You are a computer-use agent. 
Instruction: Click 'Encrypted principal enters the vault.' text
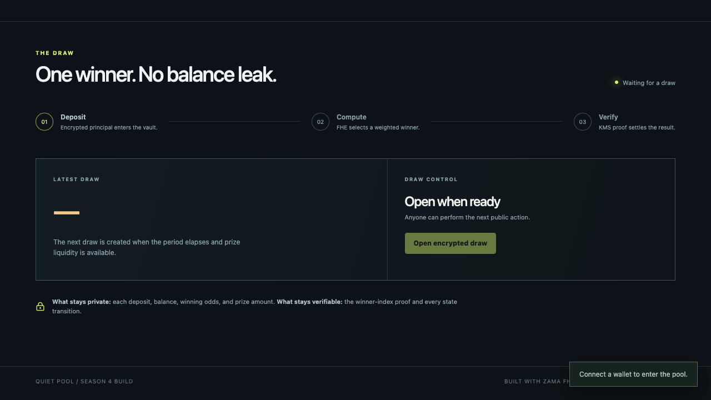coord(109,128)
